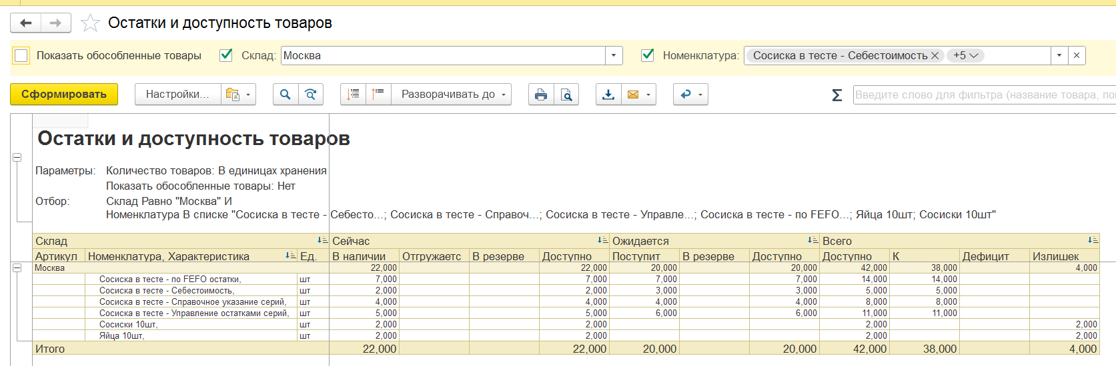Image resolution: width=1116 pixels, height=366 pixels.
Task: Collapse all report groups icon
Action: 378,94
